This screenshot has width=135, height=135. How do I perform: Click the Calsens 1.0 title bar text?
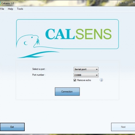[x=8, y=3]
